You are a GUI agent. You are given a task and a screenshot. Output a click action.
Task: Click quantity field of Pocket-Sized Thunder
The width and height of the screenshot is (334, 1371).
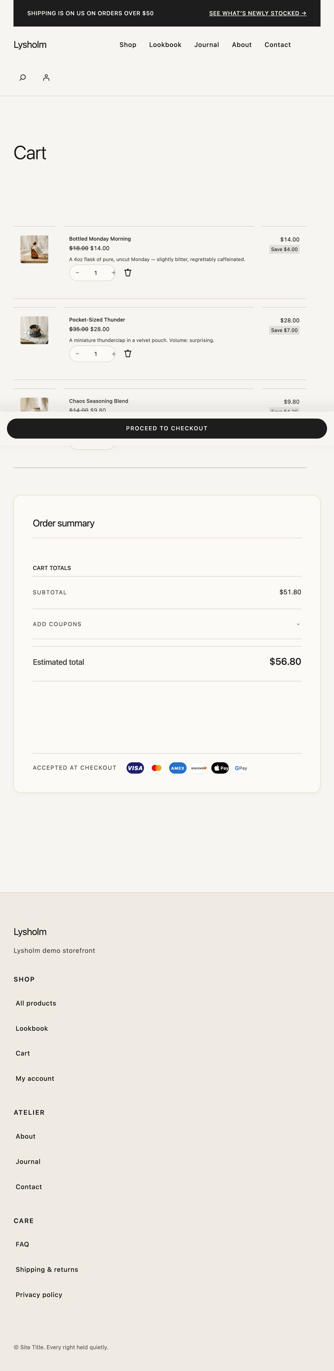96,353
